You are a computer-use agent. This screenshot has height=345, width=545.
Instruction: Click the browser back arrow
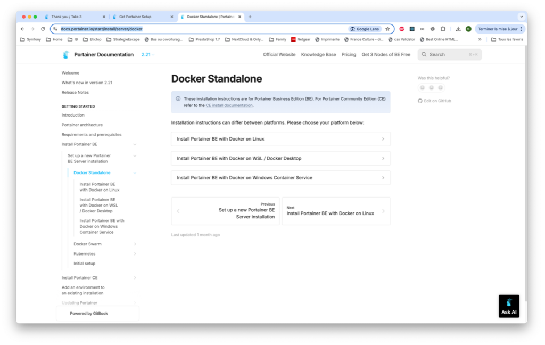pos(22,29)
